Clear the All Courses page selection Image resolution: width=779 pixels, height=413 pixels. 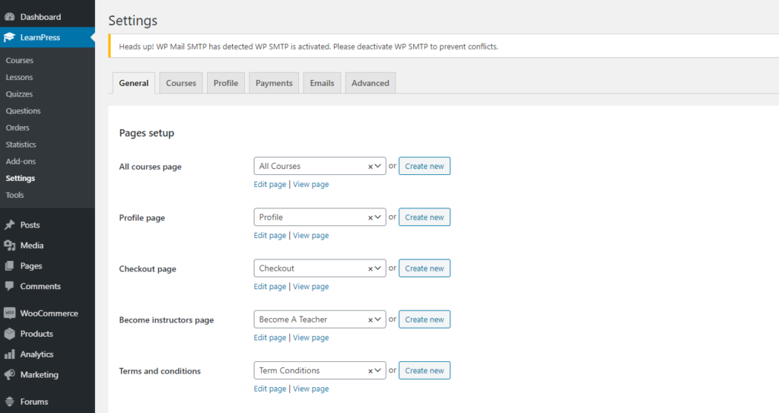click(370, 167)
